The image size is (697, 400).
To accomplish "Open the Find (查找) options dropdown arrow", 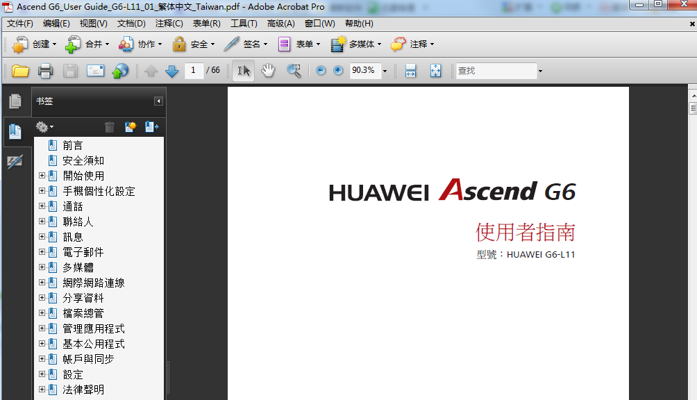I will click(540, 71).
